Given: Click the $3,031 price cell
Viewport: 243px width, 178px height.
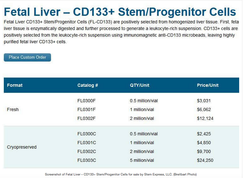Looking at the screenshot, I should coord(204,101).
